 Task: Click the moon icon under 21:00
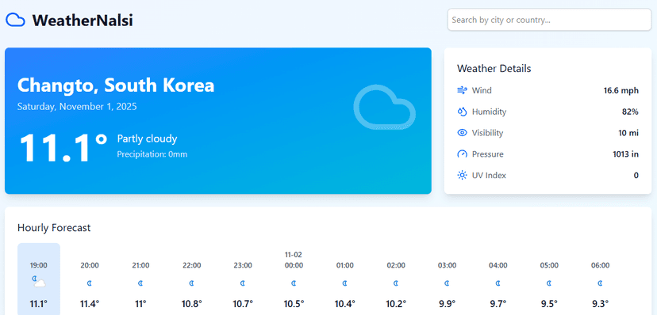(x=140, y=283)
